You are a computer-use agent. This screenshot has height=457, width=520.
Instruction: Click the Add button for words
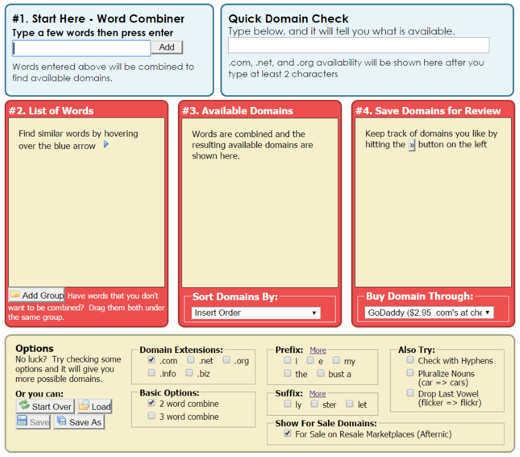[x=167, y=47]
